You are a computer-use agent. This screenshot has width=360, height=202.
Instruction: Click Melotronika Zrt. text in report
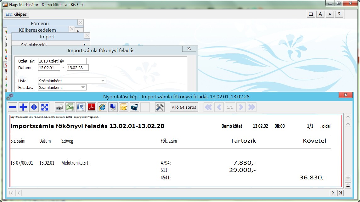click(75, 163)
